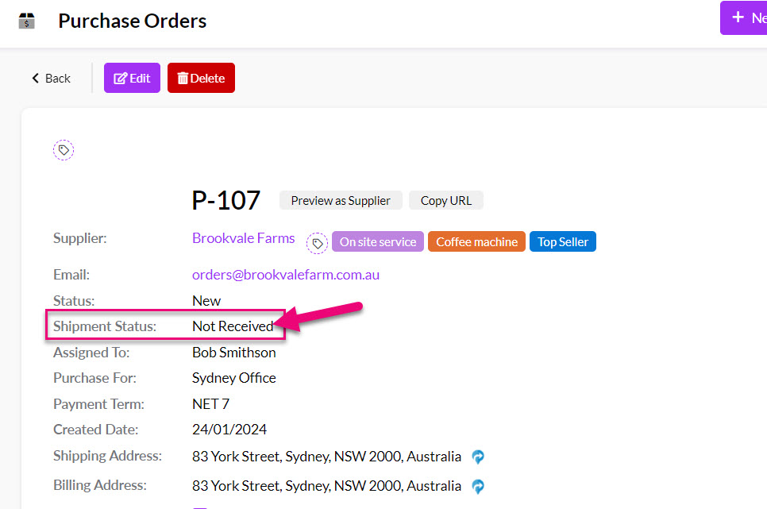The height and width of the screenshot is (509, 767).
Task: Click the Shipment Status: label
Action: point(105,326)
